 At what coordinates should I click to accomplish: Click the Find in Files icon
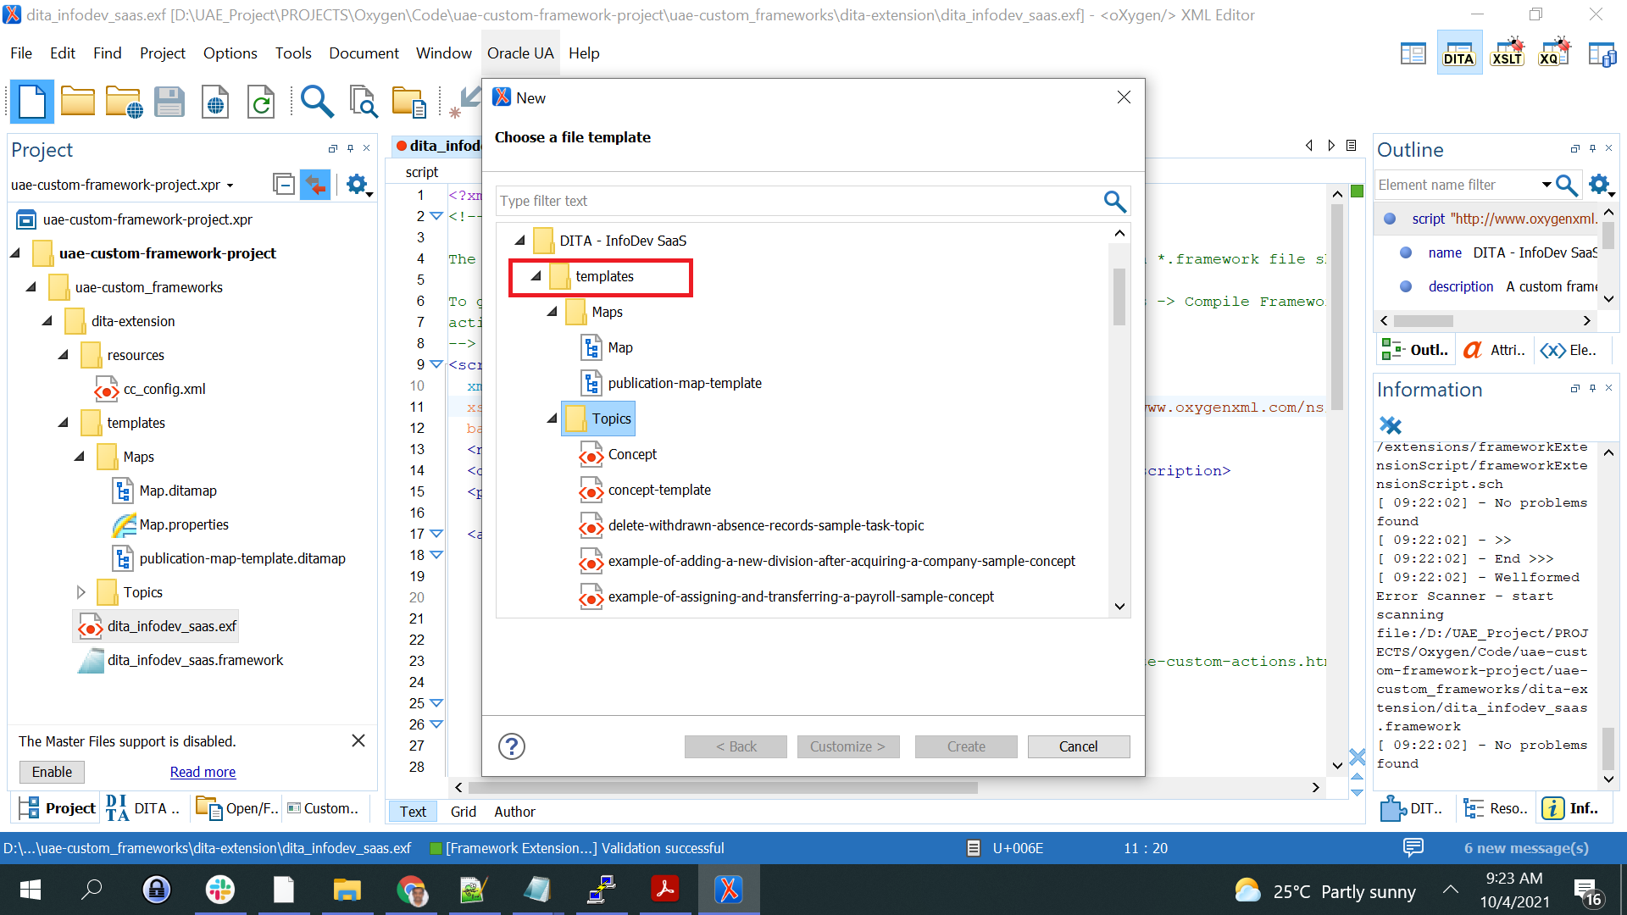[x=364, y=102]
